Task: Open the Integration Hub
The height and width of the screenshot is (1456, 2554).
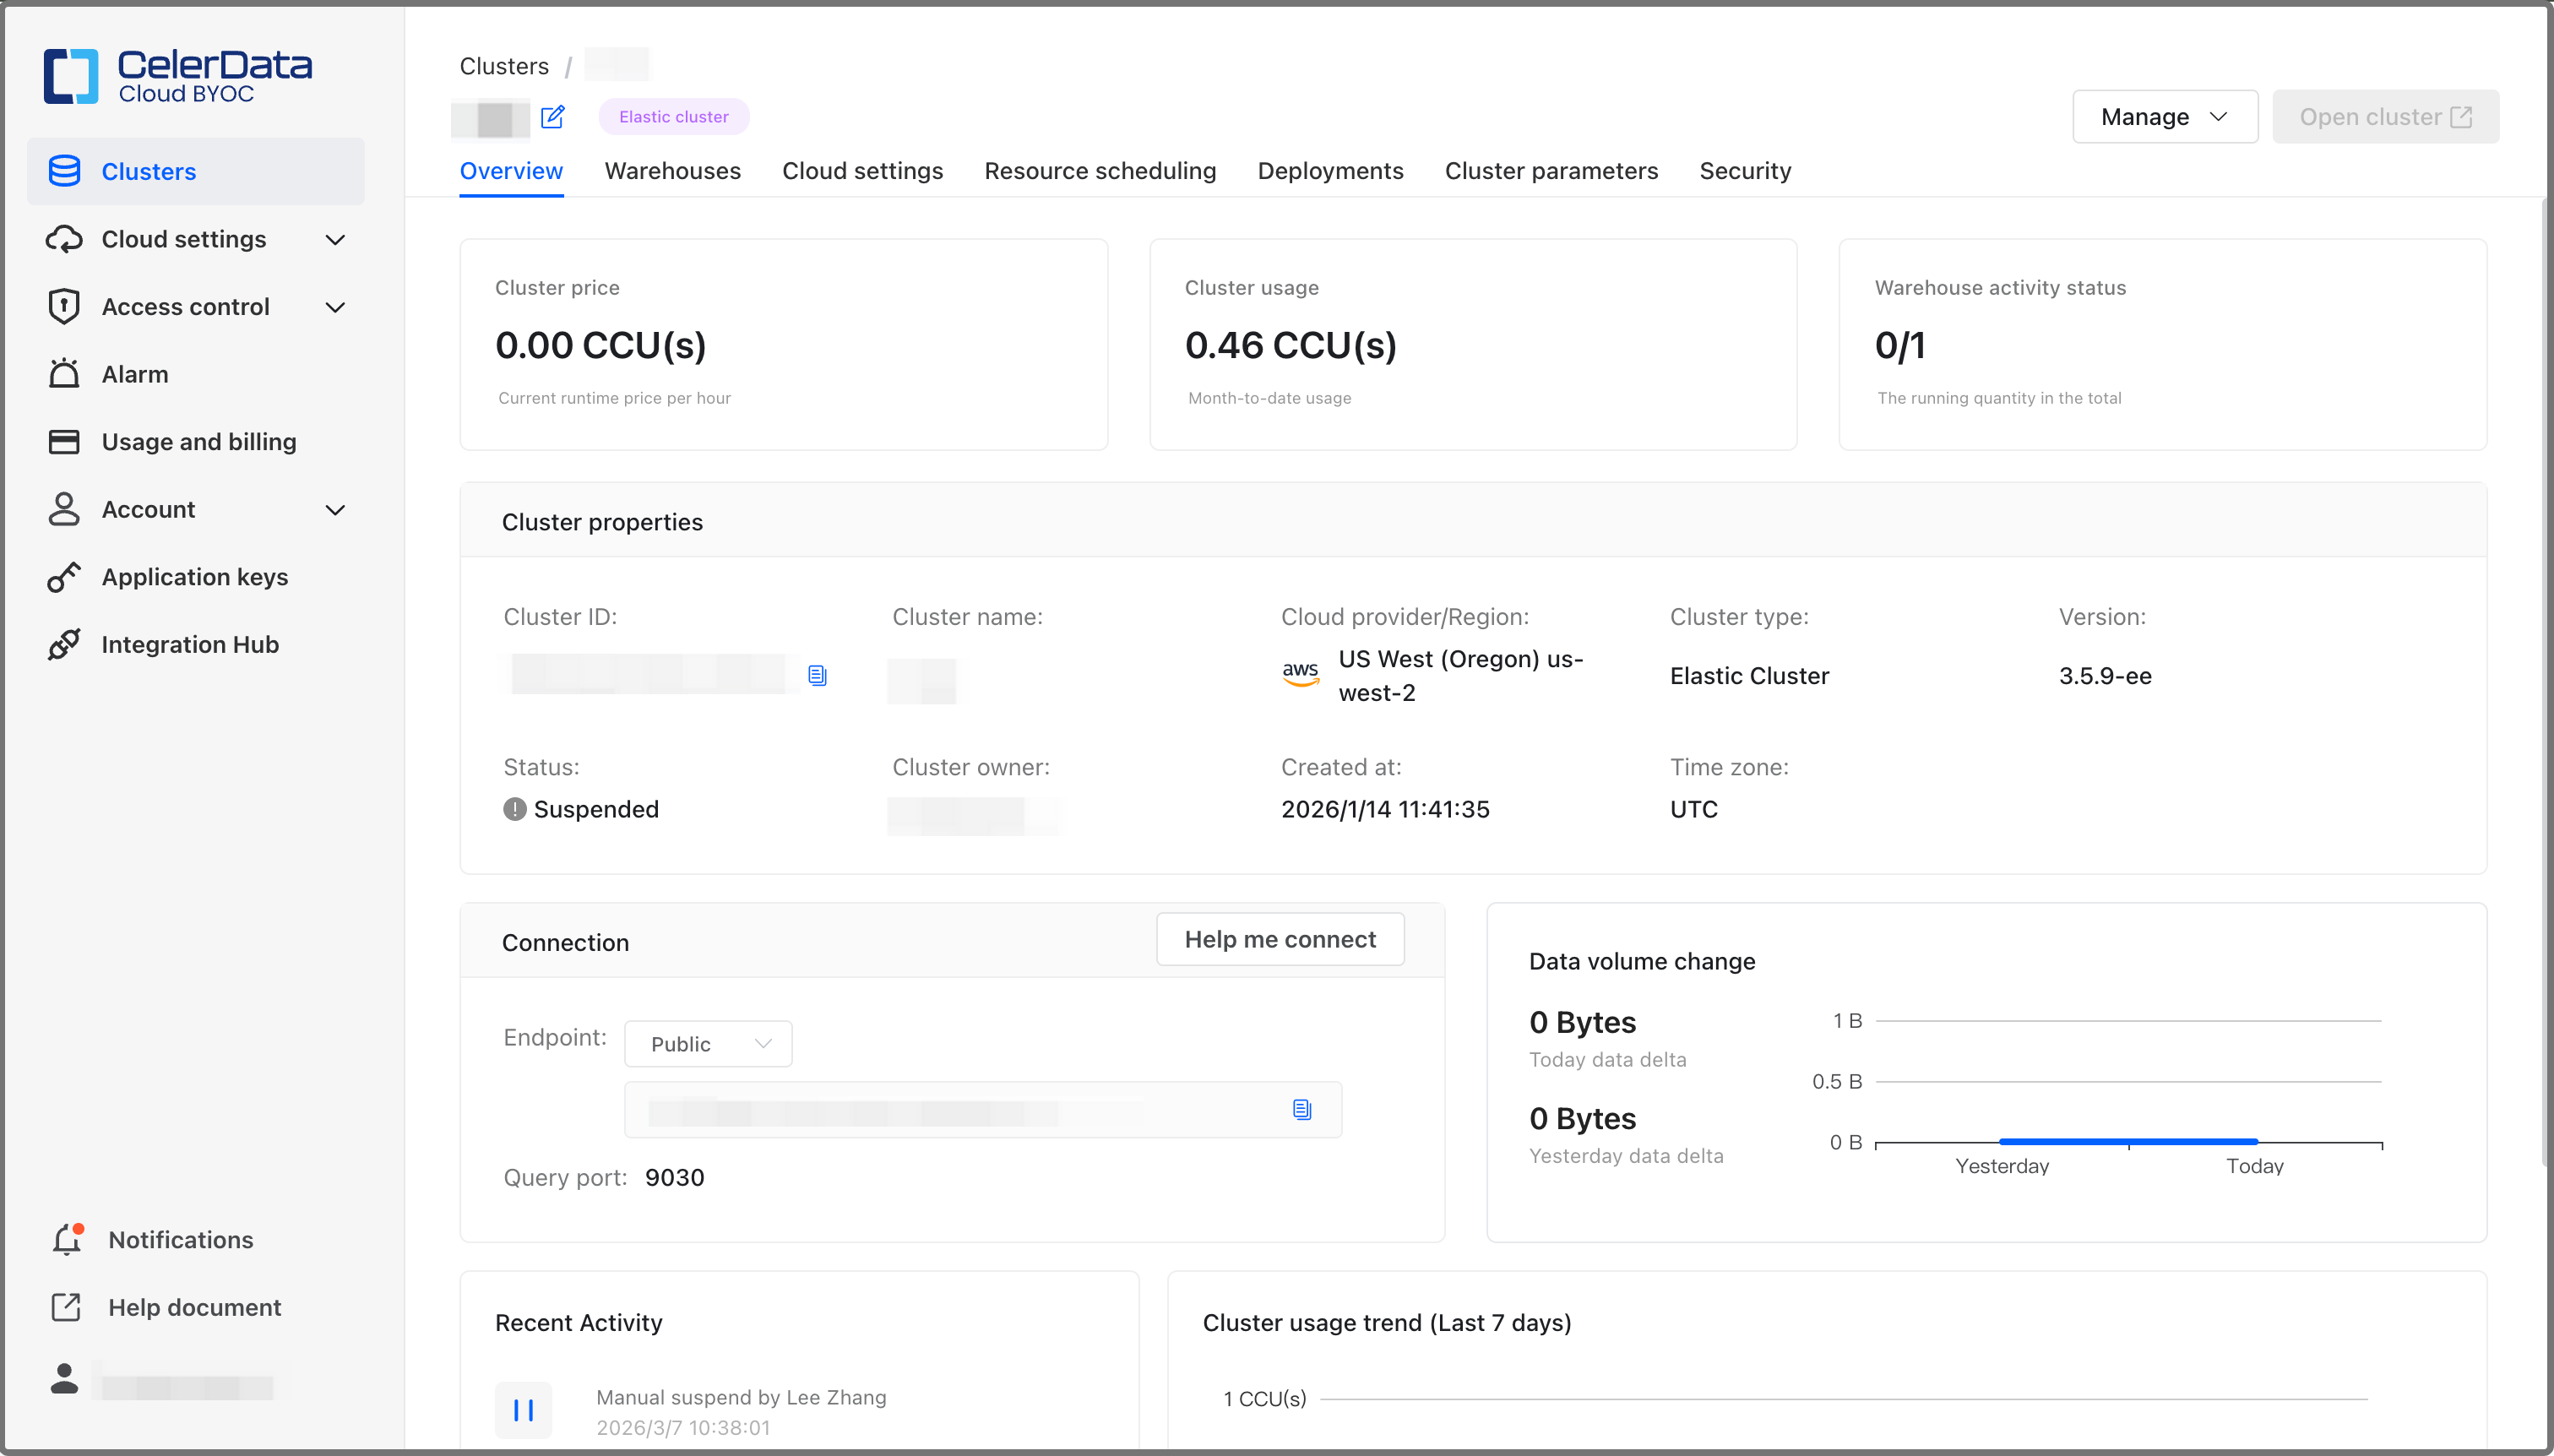Action: (x=190, y=644)
